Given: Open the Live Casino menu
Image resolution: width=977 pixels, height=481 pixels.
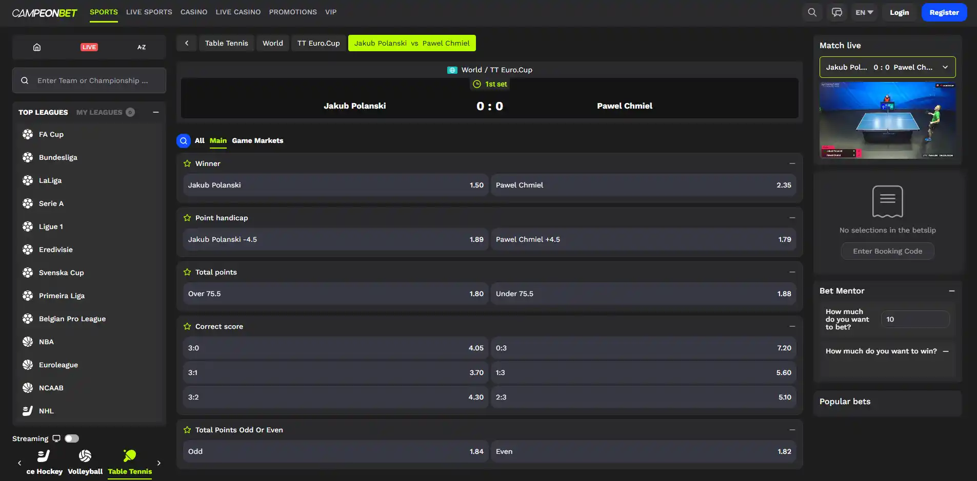Looking at the screenshot, I should (238, 12).
